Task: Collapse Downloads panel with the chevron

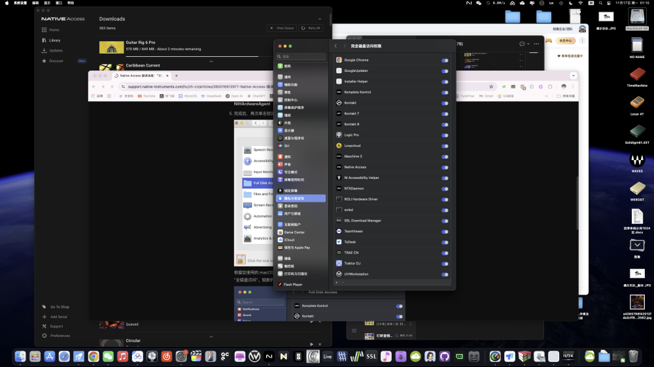Action: [x=320, y=19]
